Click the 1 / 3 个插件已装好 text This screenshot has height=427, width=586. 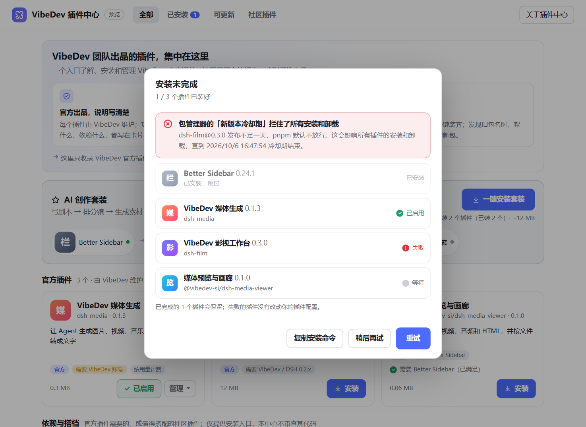tap(183, 97)
